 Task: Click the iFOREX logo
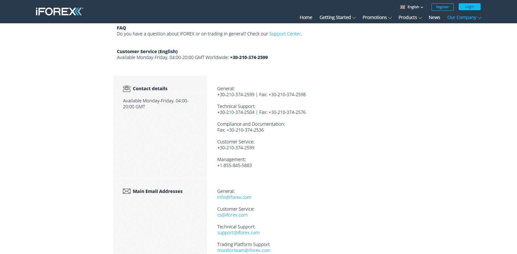pos(59,11)
